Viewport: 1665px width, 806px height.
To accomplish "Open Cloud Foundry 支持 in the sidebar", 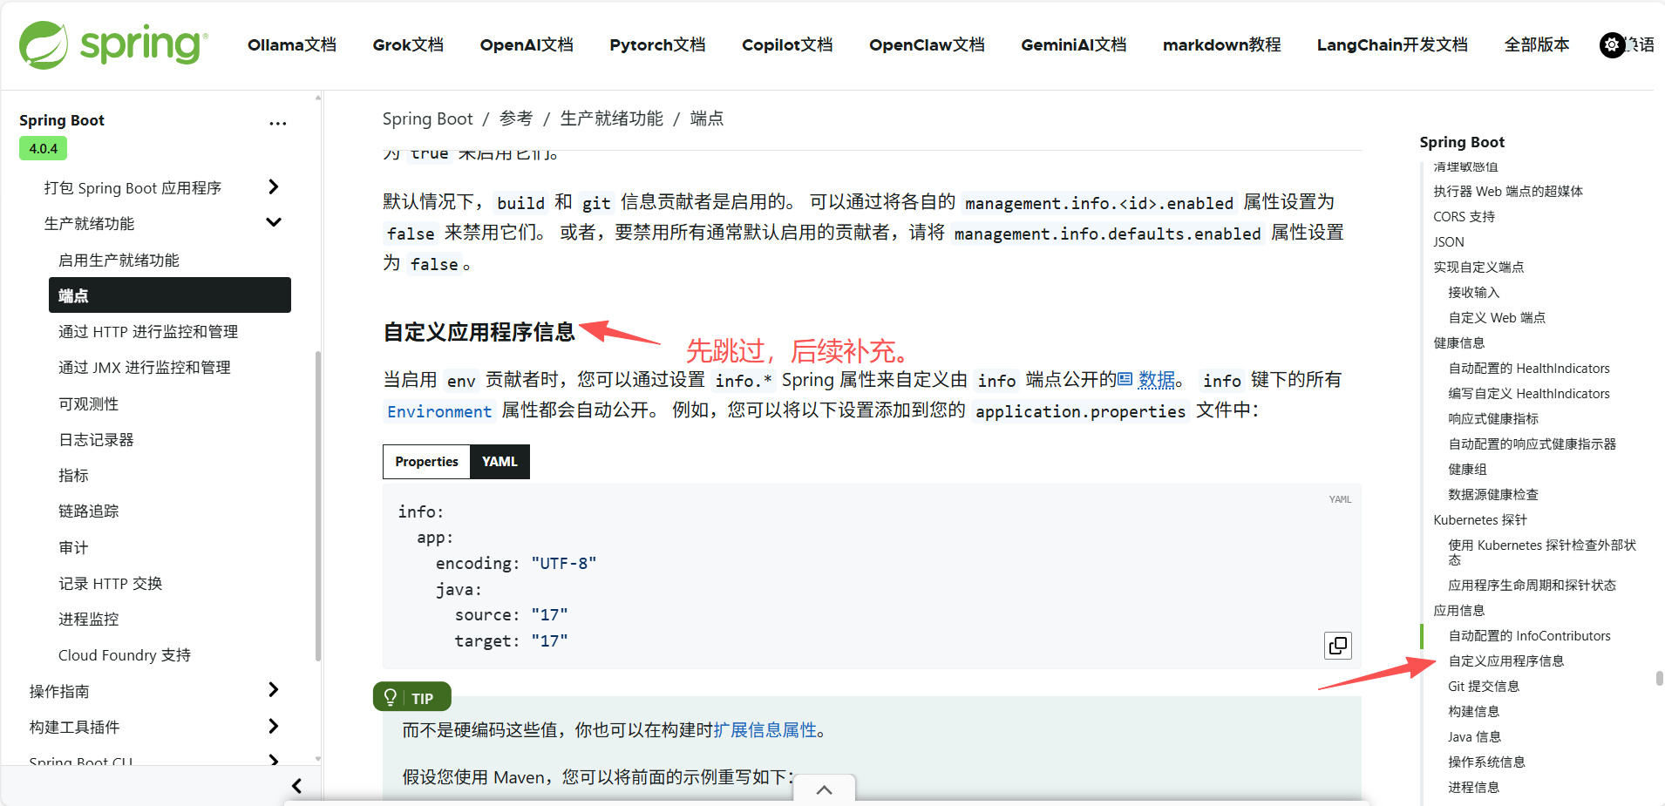I will pos(125,655).
